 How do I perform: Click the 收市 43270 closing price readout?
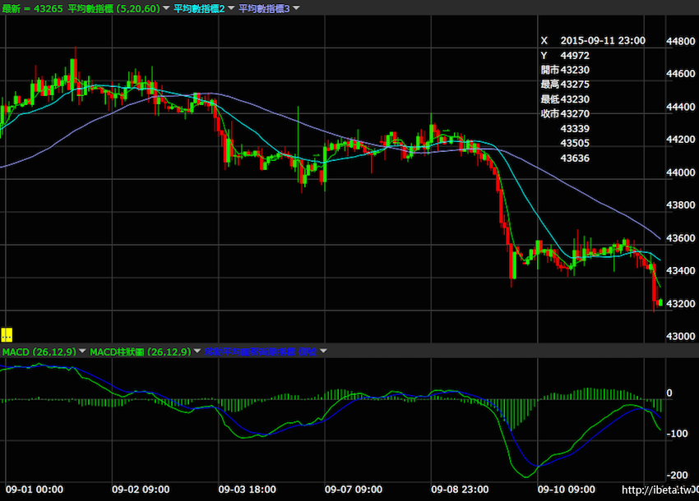[x=565, y=113]
